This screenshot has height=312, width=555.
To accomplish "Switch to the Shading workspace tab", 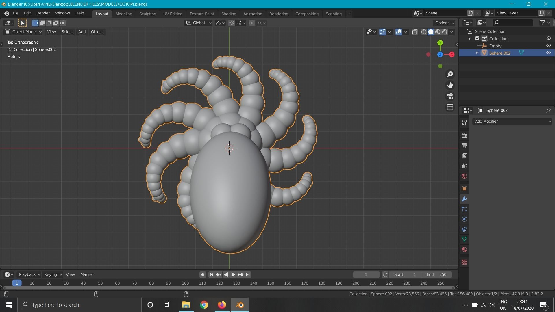I will pos(229,14).
